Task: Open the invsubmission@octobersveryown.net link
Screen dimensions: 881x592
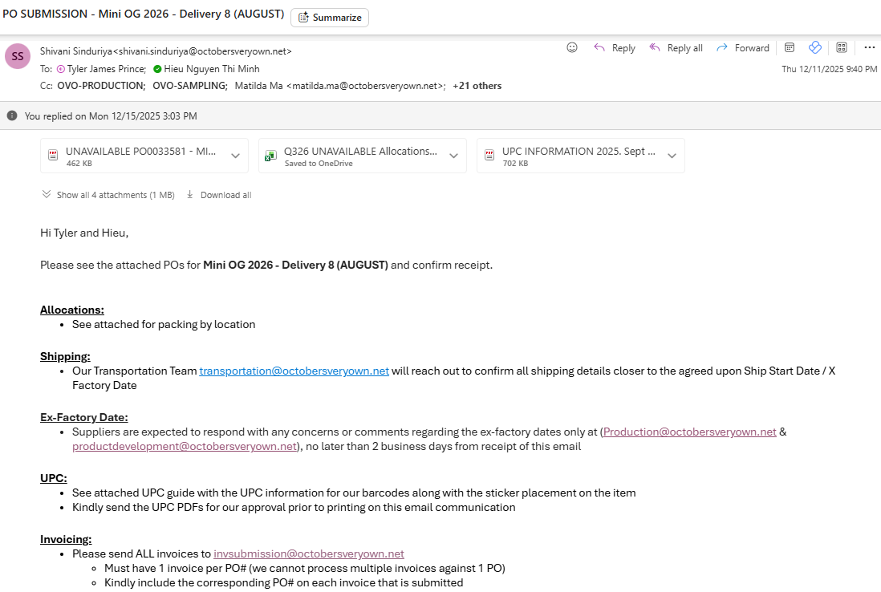Action: (308, 553)
